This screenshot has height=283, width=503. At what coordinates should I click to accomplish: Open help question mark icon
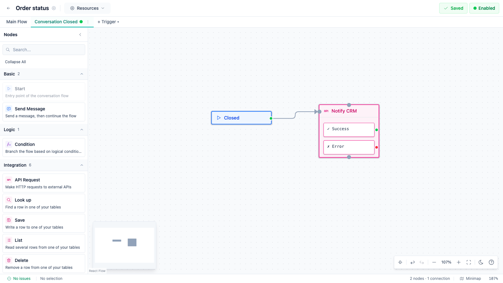coord(491,262)
